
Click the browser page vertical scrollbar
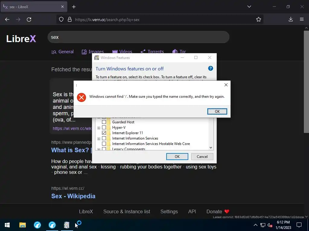[x=306, y=82]
